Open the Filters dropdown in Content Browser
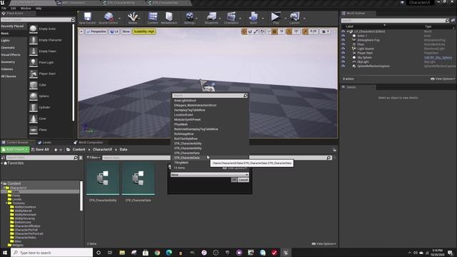 pos(94,158)
